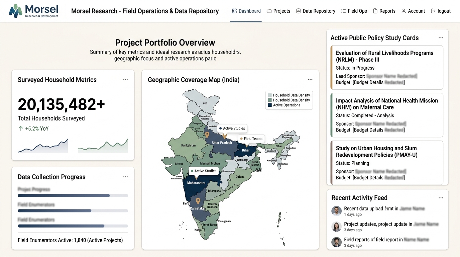
Task: Click Status: Planning text
Action: [x=352, y=163]
